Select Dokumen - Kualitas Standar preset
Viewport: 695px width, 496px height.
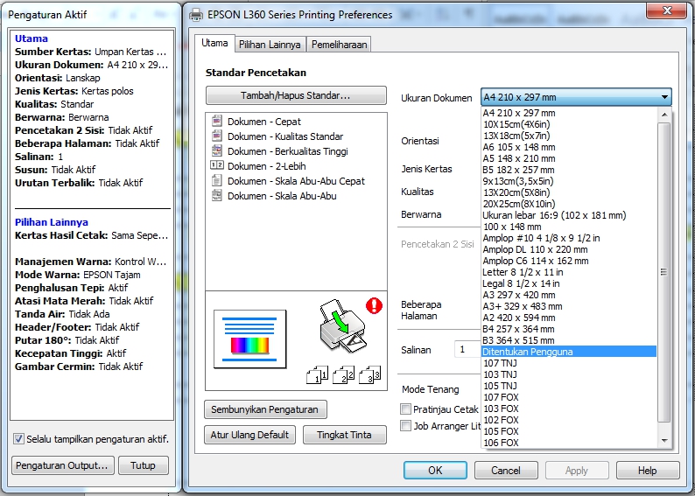tap(284, 136)
